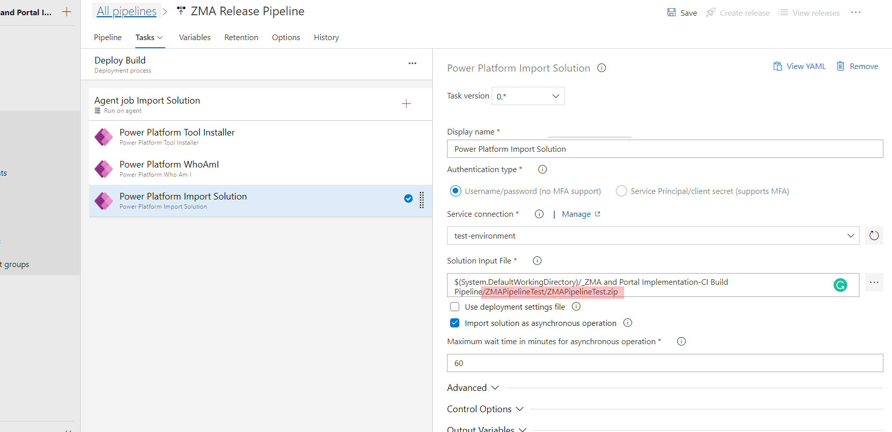
Task: Click the Remove trash icon
Action: (841, 67)
